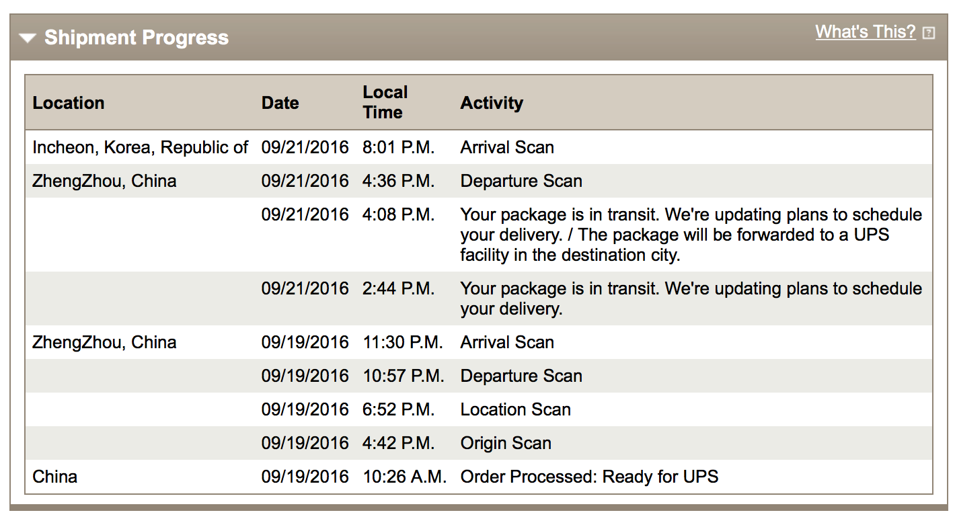Open the What's This? link
955x523 pixels.
point(866,32)
